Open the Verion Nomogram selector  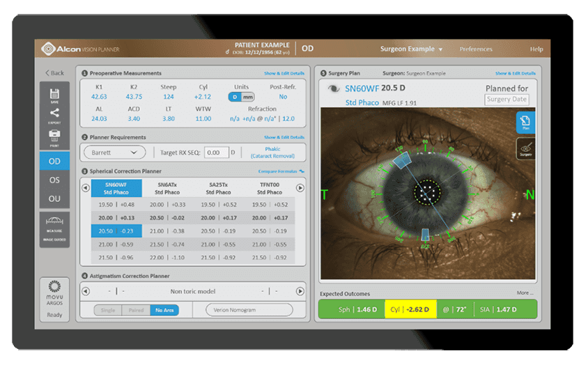249,310
